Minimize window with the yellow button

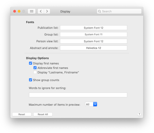tap(19, 11)
